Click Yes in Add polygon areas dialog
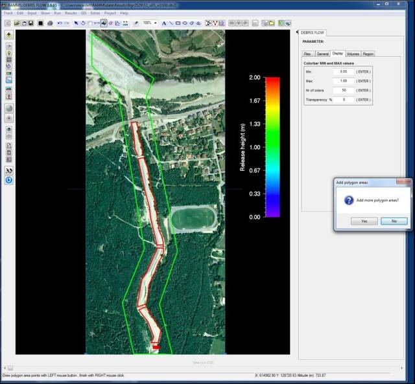The image size is (415, 384). [x=364, y=221]
